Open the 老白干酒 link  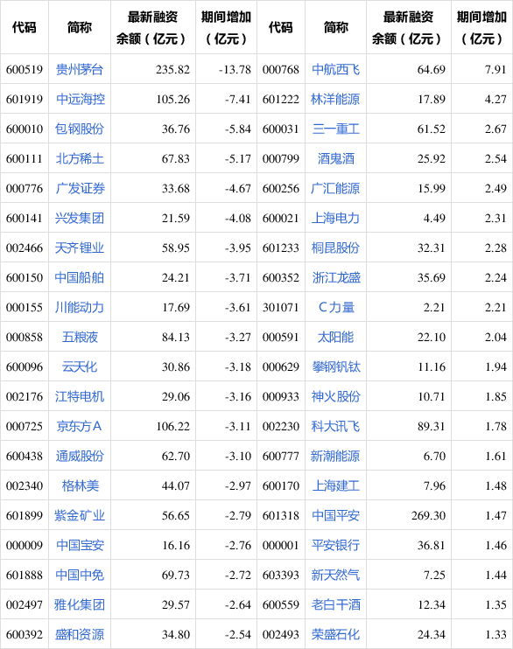tap(336, 604)
